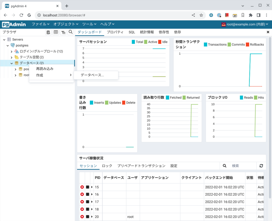Screen dimensions: 272x221
Task: Switch to the プロパティ tab
Action: coord(115,32)
